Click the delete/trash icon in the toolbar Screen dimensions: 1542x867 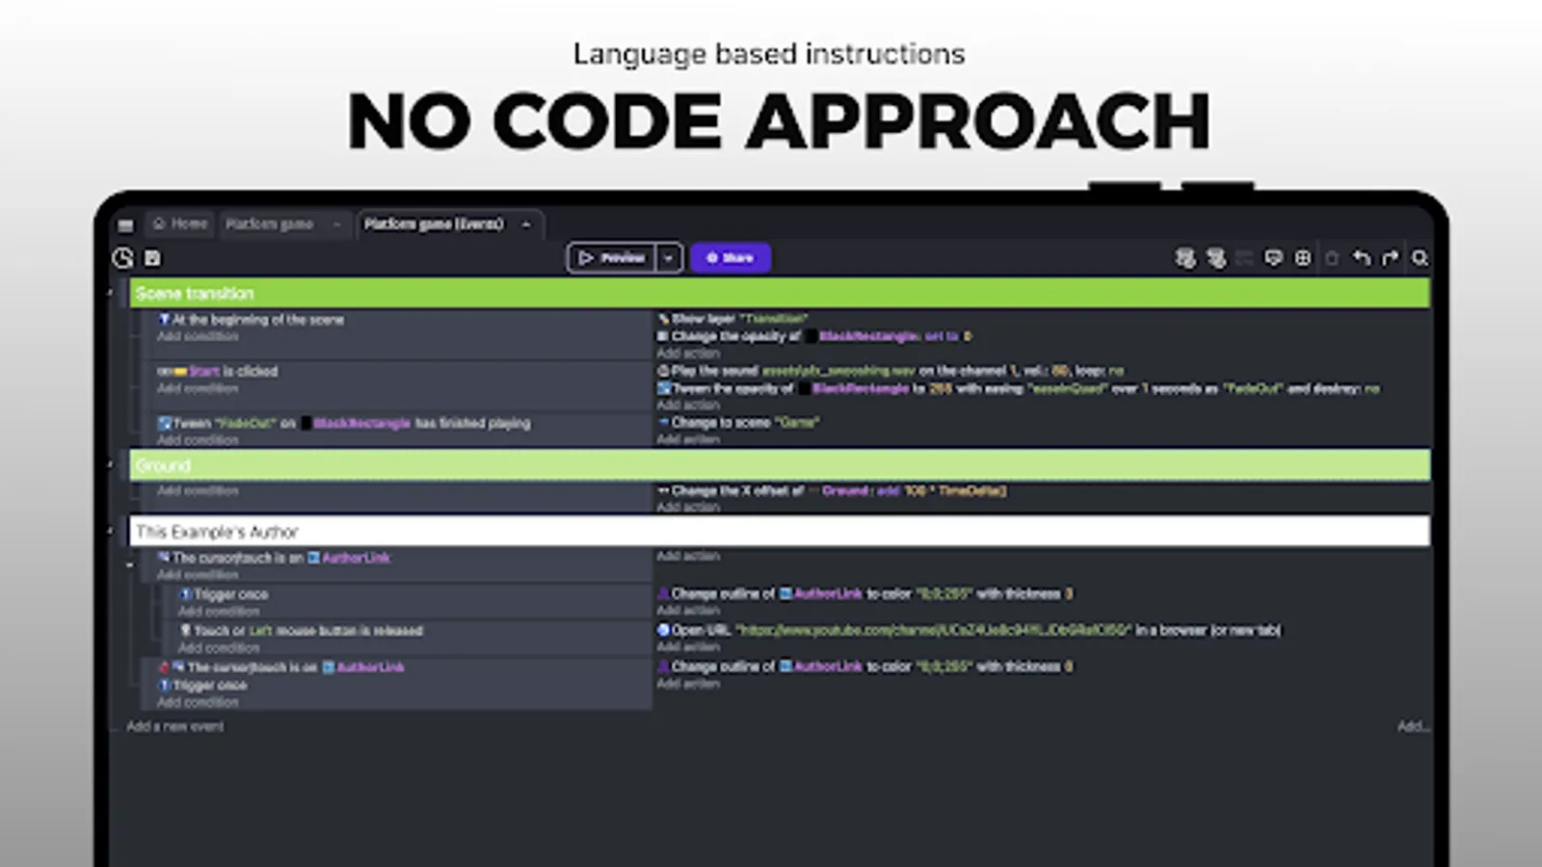pos(1334,258)
